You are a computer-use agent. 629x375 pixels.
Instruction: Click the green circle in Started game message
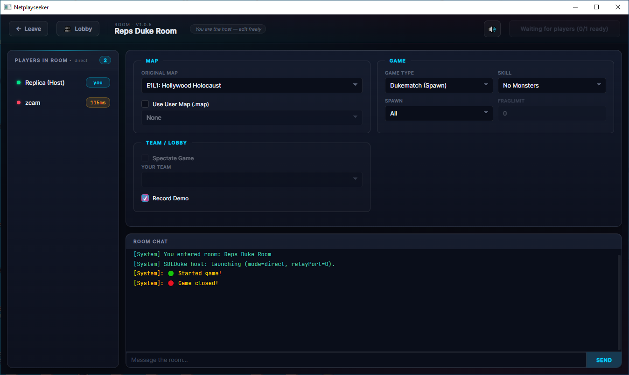(x=171, y=273)
